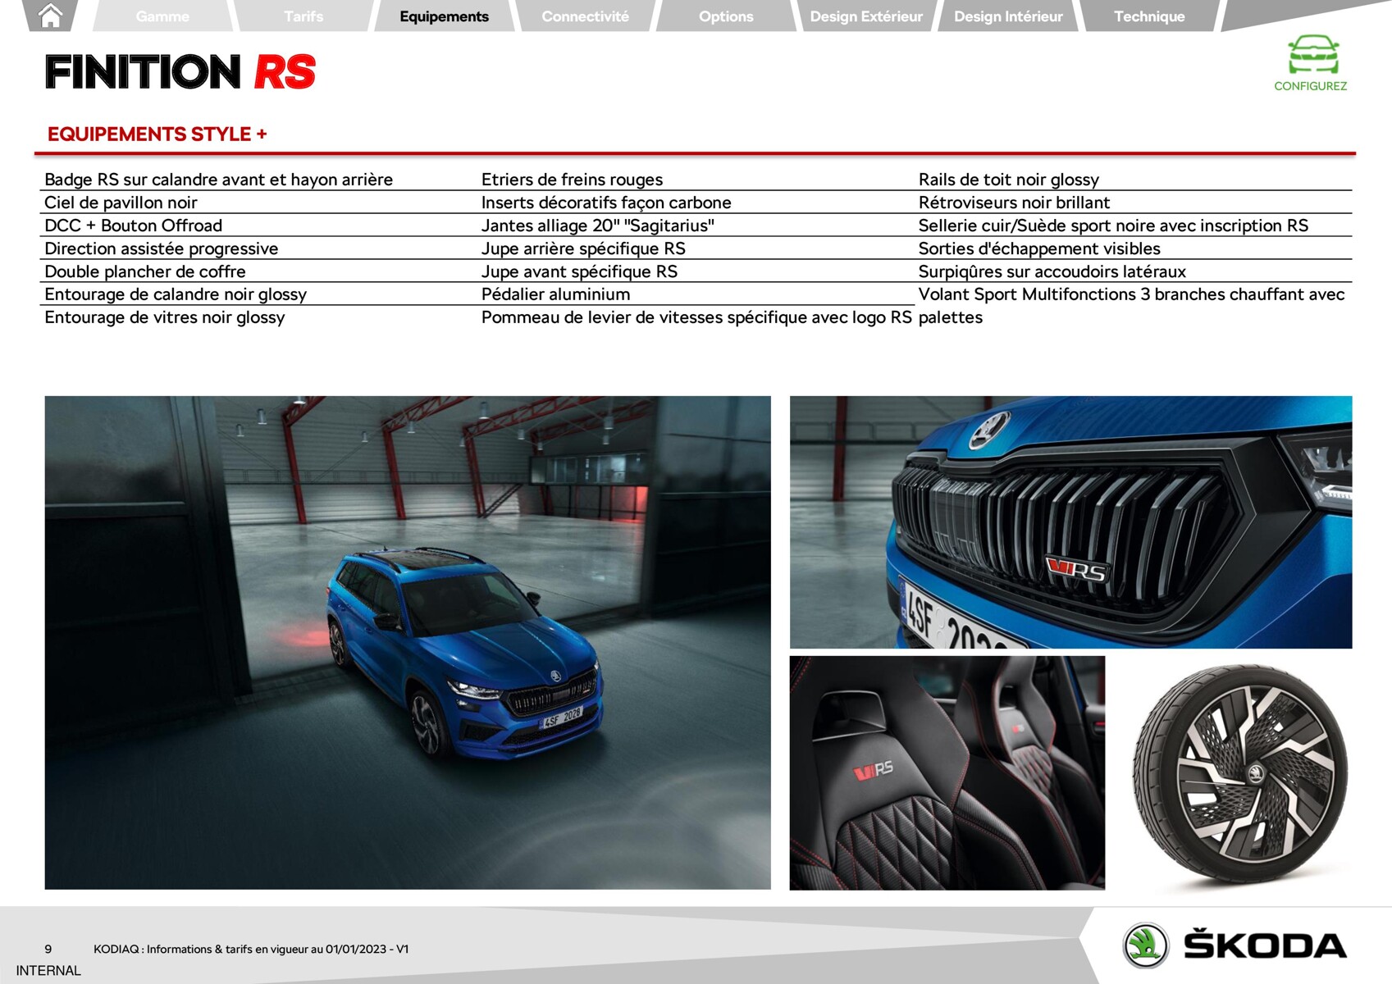
Task: Select 'Jupe arrière spécifique RS' row
Action: (583, 248)
